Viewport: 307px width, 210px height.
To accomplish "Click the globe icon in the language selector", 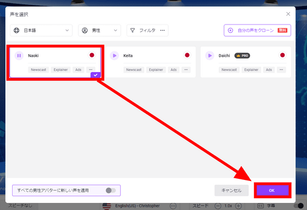I will 16,31.
